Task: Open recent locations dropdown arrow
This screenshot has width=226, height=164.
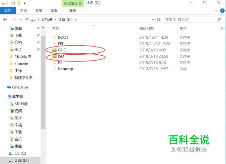Action: (21, 20)
